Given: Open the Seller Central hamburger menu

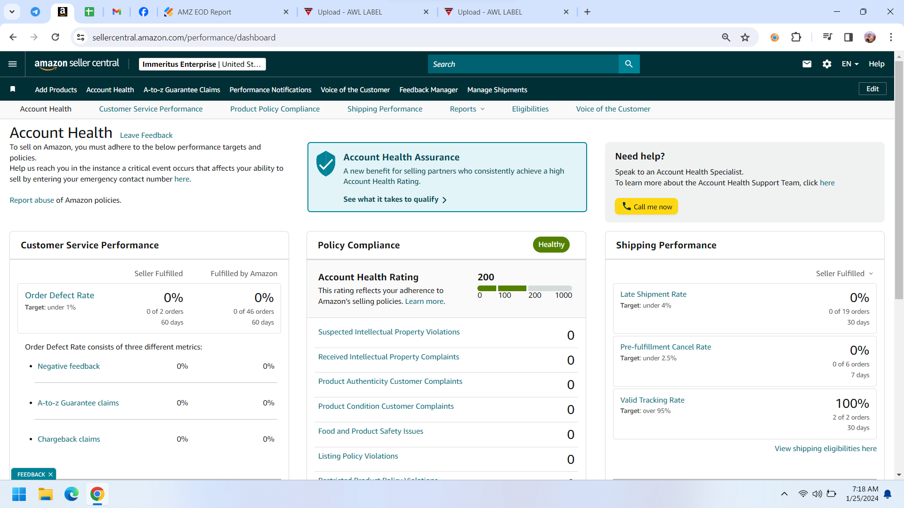Looking at the screenshot, I should [13, 64].
